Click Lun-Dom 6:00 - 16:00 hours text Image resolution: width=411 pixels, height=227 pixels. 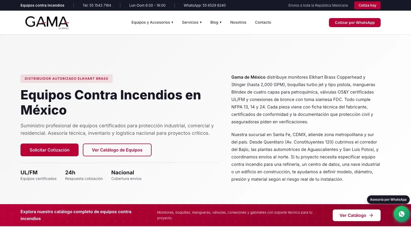(x=147, y=5)
